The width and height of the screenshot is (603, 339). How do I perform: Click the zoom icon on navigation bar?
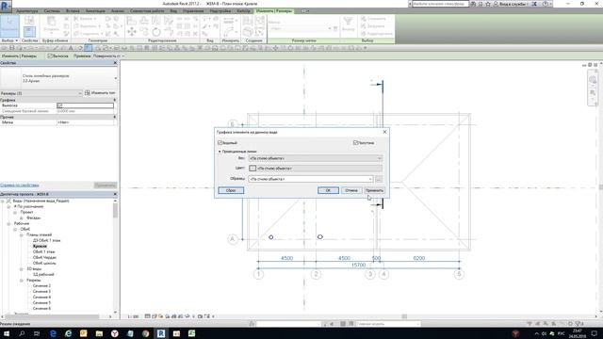[x=593, y=92]
